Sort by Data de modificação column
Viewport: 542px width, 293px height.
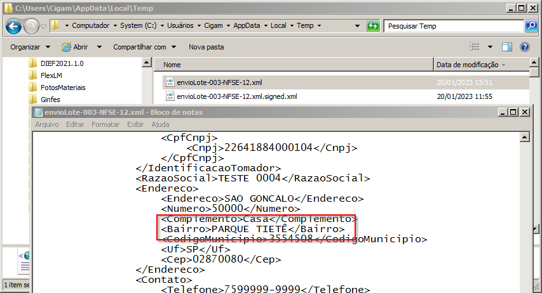click(481, 65)
